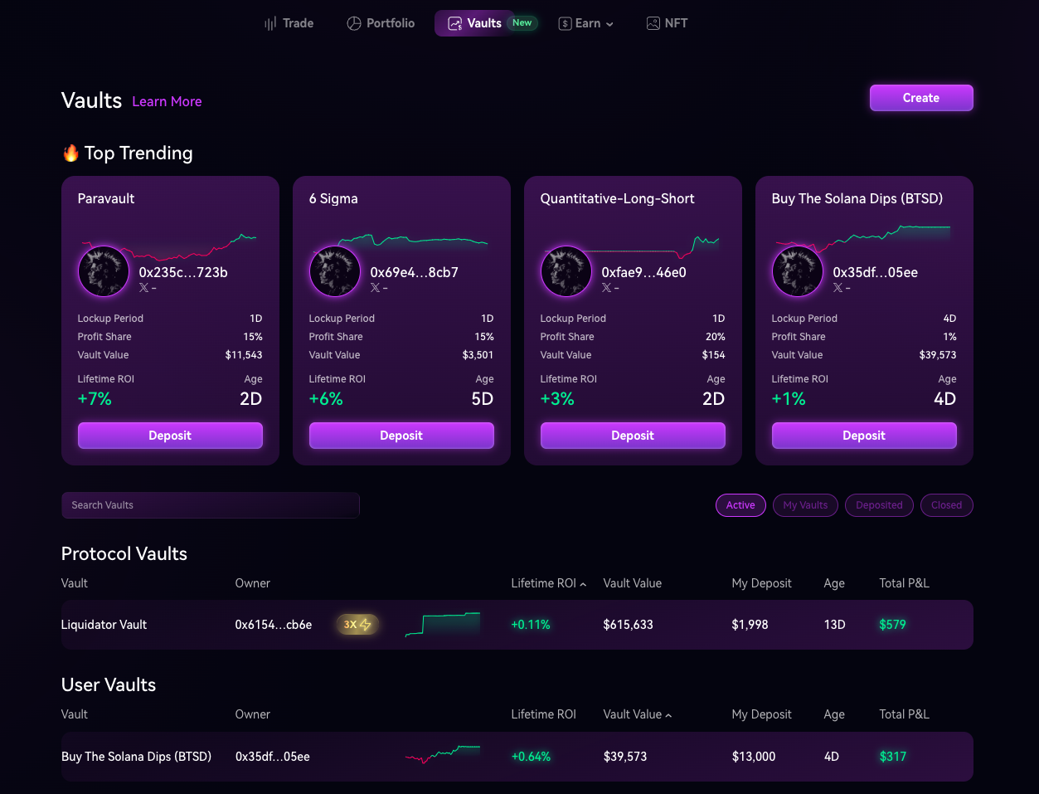Deposit into Buy The Solana Dips card

864,436
